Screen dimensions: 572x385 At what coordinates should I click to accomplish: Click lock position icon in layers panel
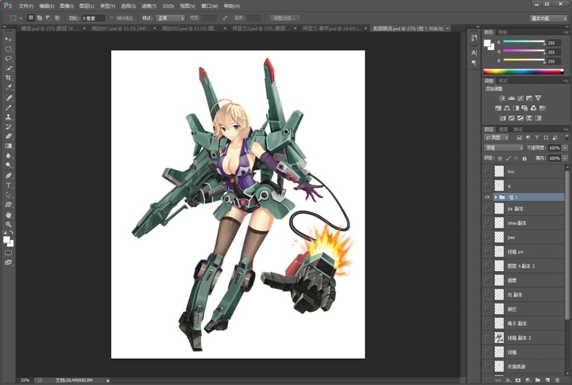click(516, 158)
